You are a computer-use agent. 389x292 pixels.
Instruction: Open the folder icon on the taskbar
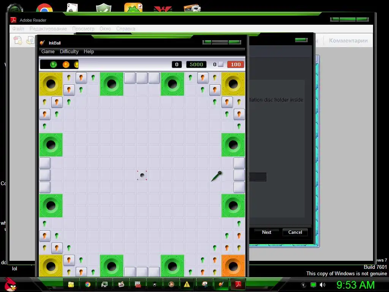pyautogui.click(x=71, y=284)
